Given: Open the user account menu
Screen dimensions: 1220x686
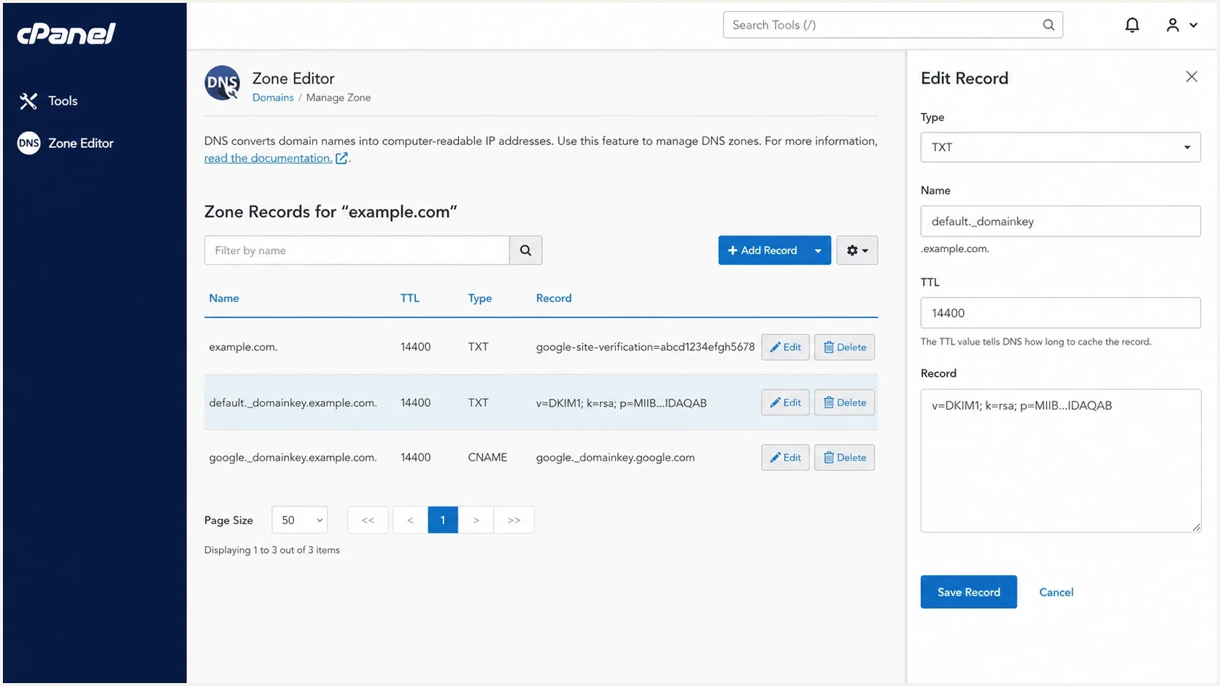Looking at the screenshot, I should click(1181, 25).
